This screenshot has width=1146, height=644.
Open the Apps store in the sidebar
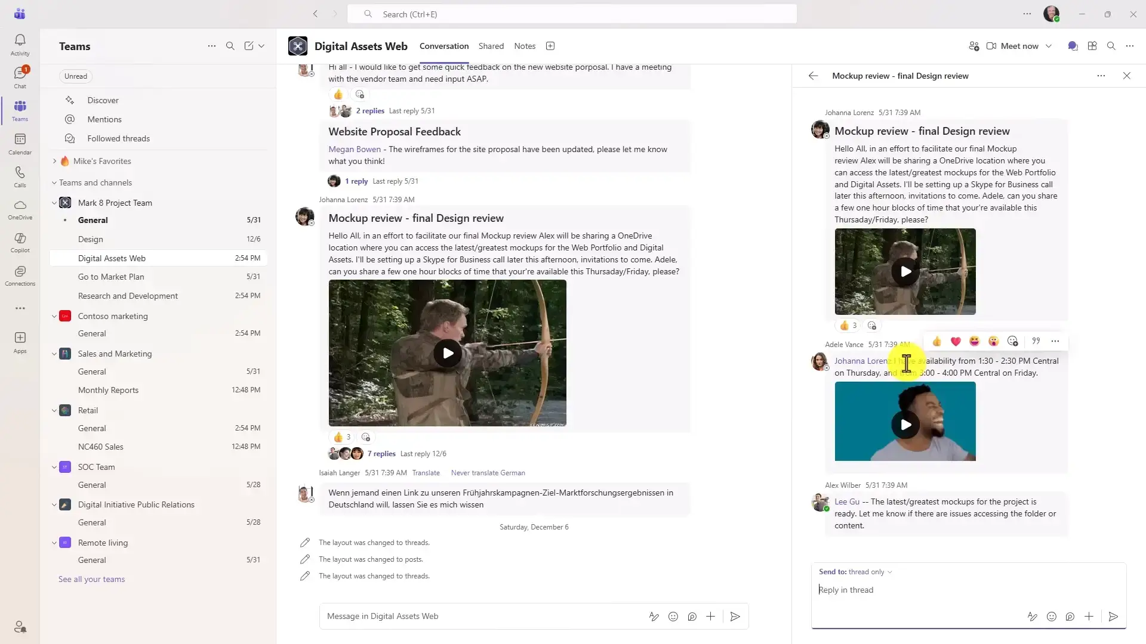click(x=20, y=342)
